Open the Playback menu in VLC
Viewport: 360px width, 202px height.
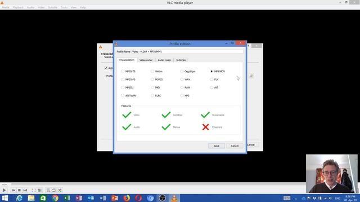click(18, 7)
